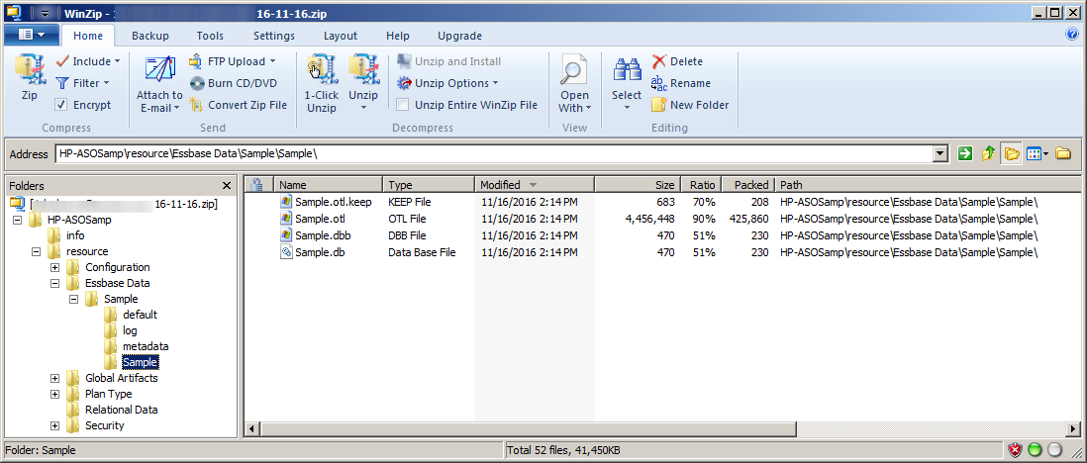Click the green Go arrow icon

pyautogui.click(x=965, y=154)
